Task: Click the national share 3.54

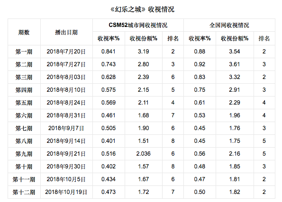Action: (235, 52)
